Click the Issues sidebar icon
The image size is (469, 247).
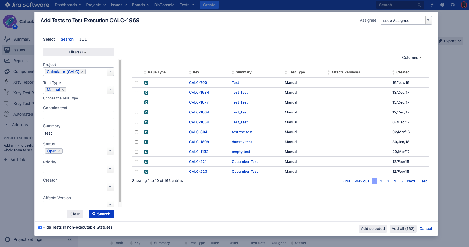(x=7, y=50)
